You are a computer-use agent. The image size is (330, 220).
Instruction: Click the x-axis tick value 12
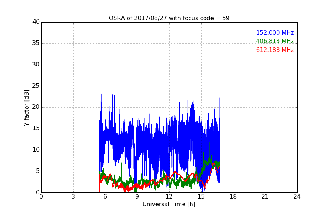(x=169, y=197)
